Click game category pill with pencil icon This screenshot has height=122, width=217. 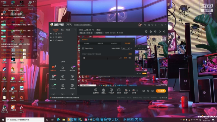(86, 33)
